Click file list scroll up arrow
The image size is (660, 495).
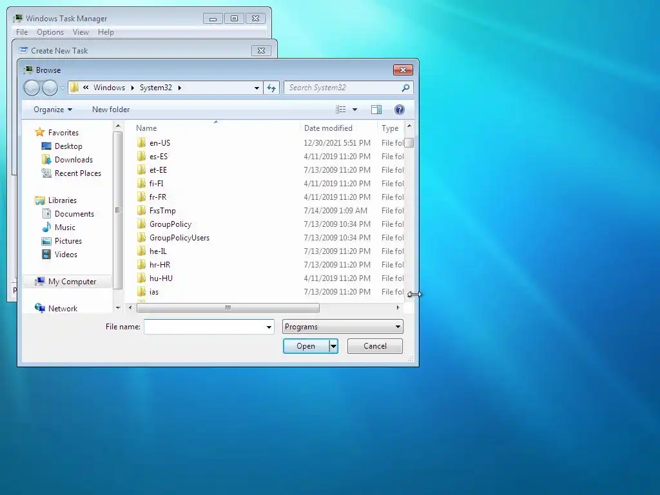pos(409,126)
